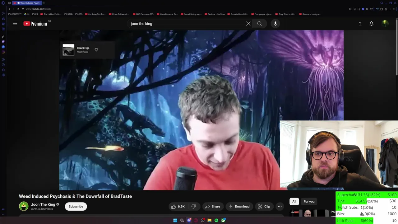The height and width of the screenshot is (224, 398).
Task: Click the recommended video thumbnail below 'All' chip
Action: (309, 213)
